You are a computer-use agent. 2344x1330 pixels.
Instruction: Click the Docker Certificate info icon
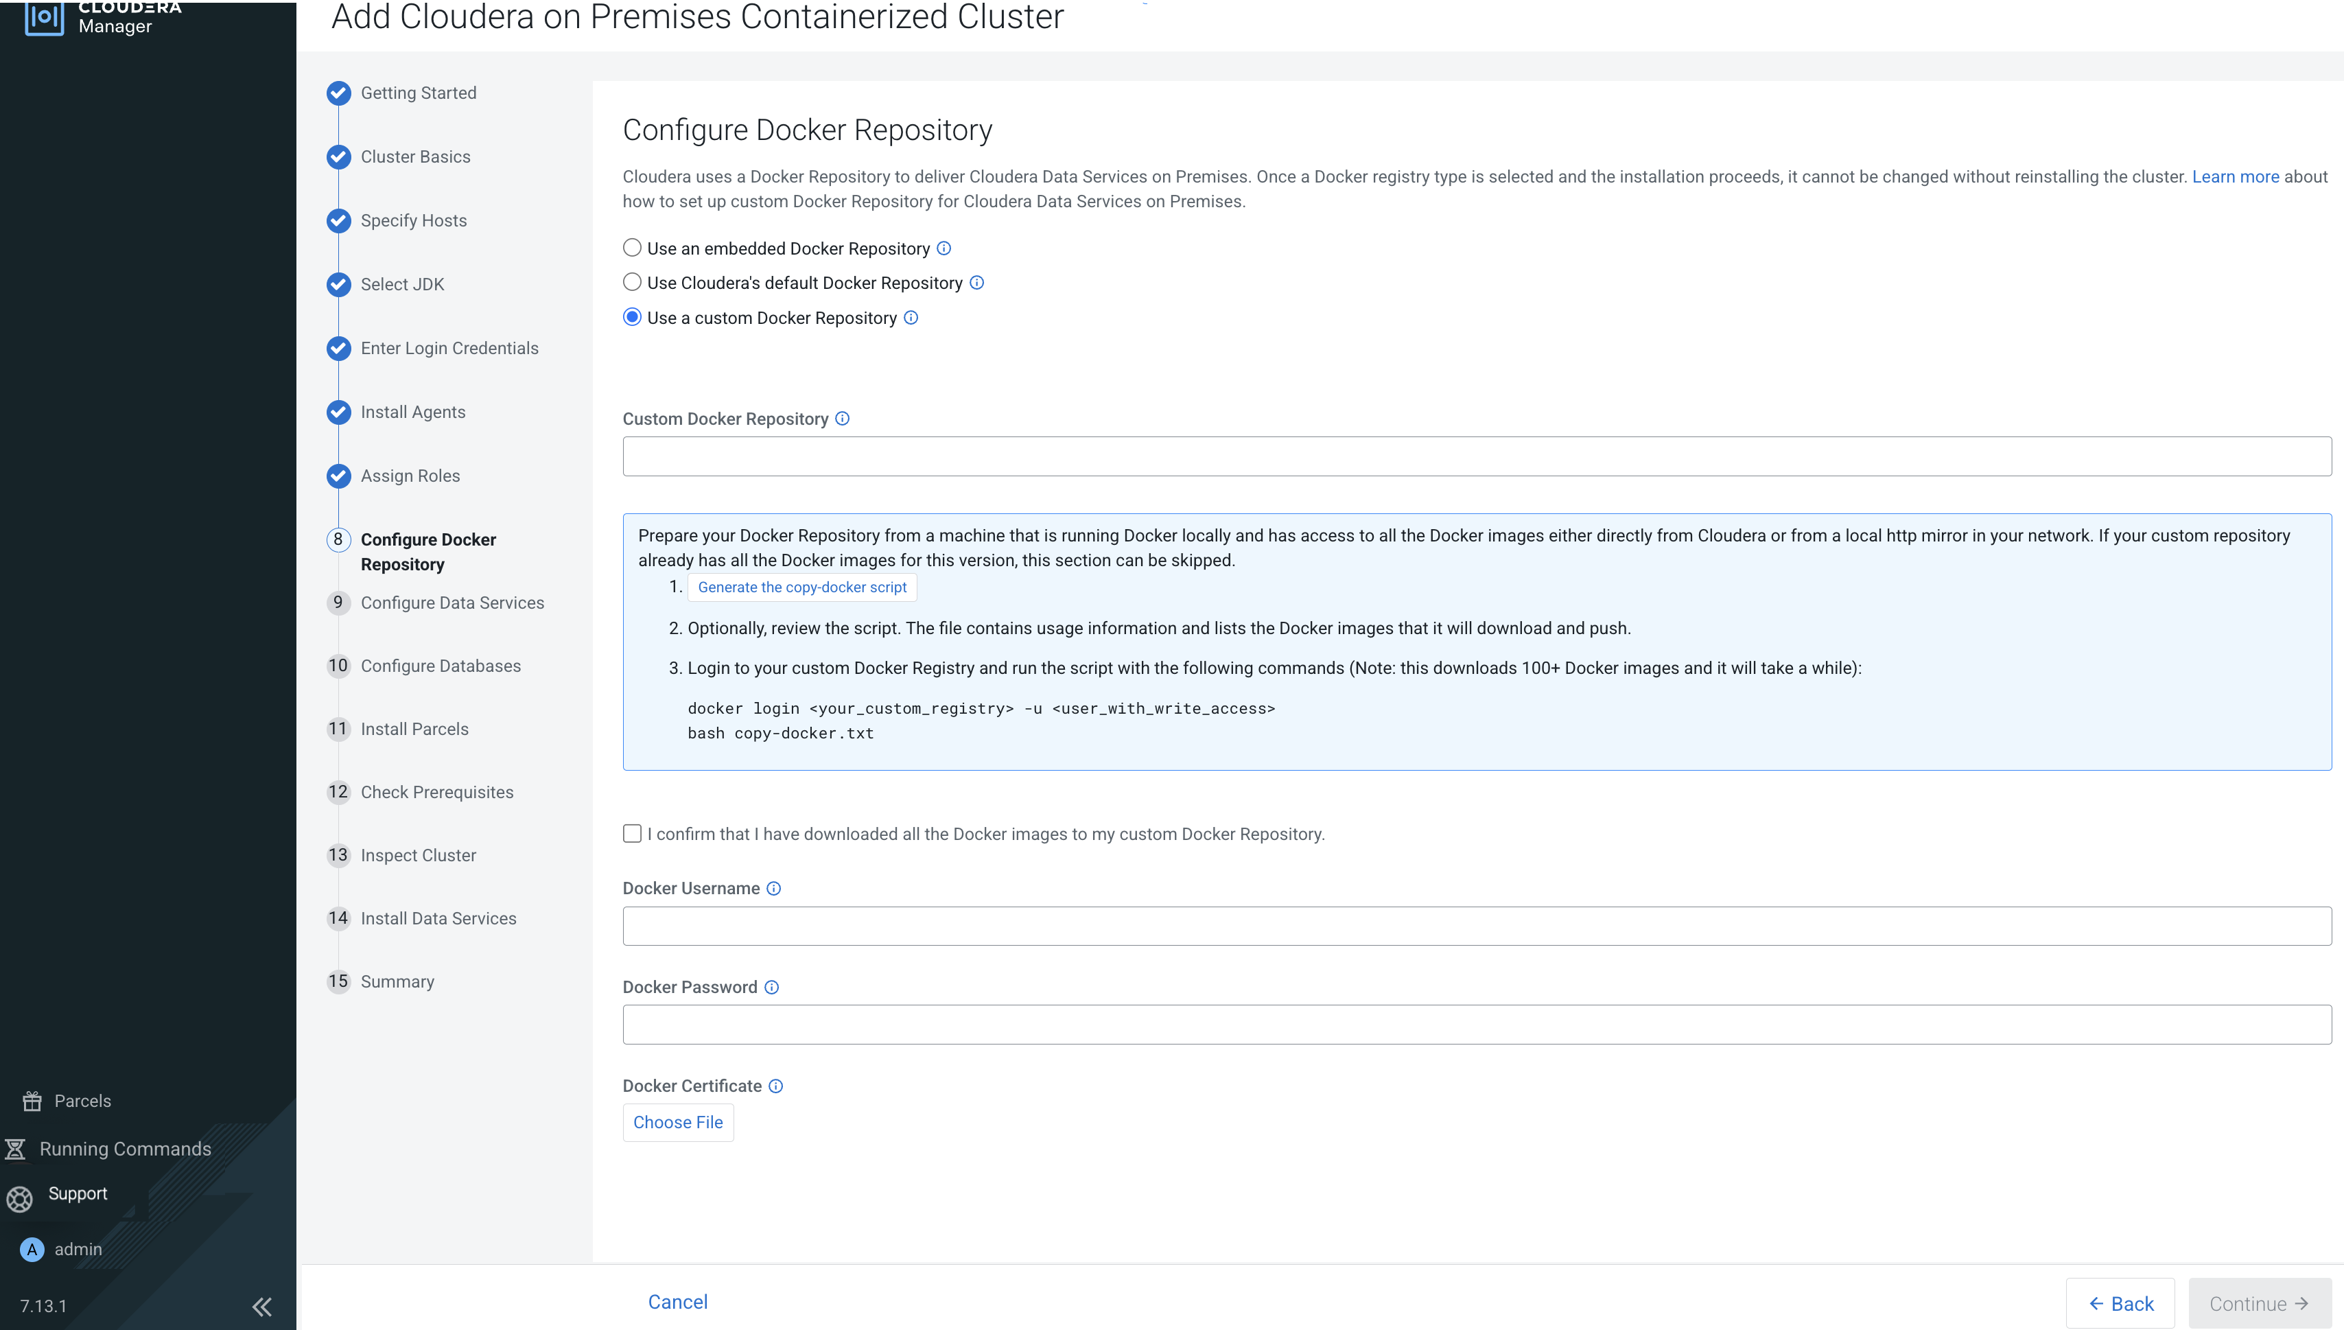coord(775,1086)
